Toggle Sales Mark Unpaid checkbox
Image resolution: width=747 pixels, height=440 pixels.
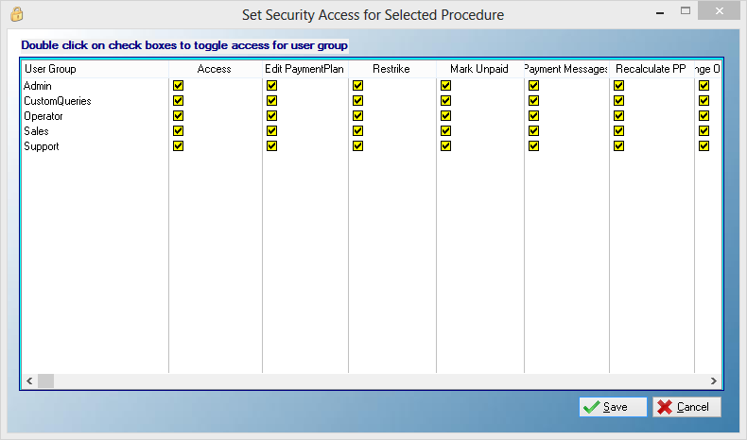tap(445, 131)
